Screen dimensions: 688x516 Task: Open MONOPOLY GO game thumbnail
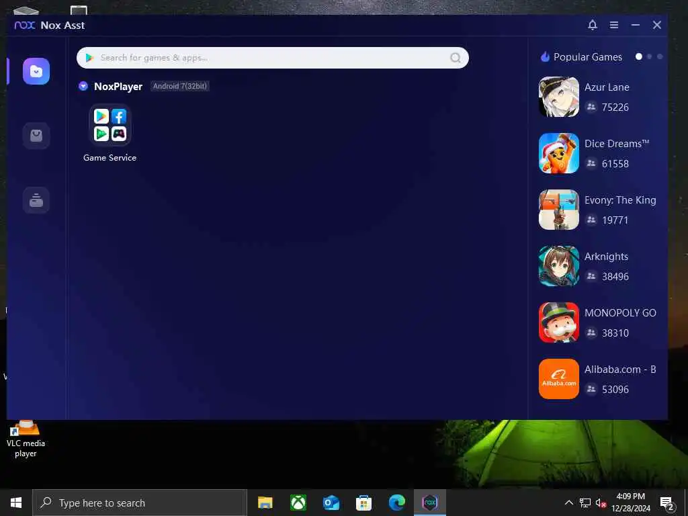[558, 322]
